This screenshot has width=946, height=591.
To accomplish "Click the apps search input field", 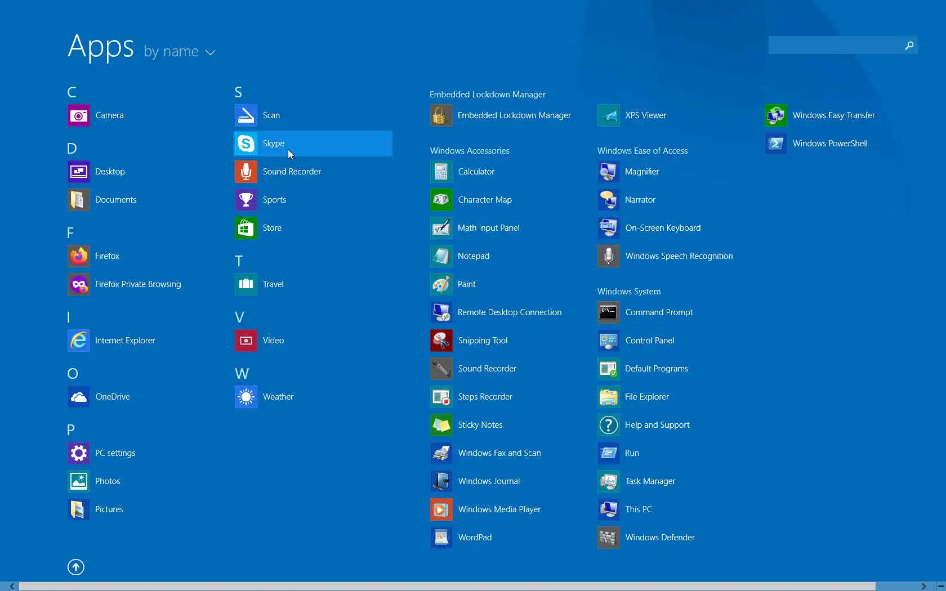I will pyautogui.click(x=835, y=45).
